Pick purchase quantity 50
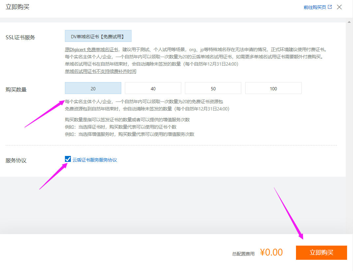Viewport: 353px width, 271px height. point(213,88)
